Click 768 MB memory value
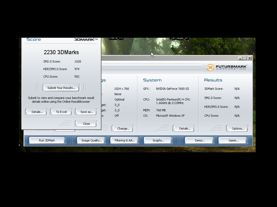Screen dimensions: 277x207 pyautogui.click(x=161, y=110)
